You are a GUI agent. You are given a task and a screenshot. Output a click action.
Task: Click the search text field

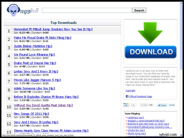(x=86, y=10)
